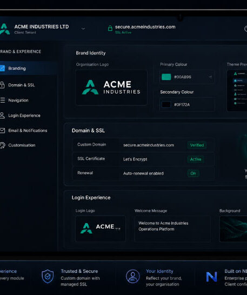Click the Verified custom domain badge
247x295 pixels.
tap(197, 145)
